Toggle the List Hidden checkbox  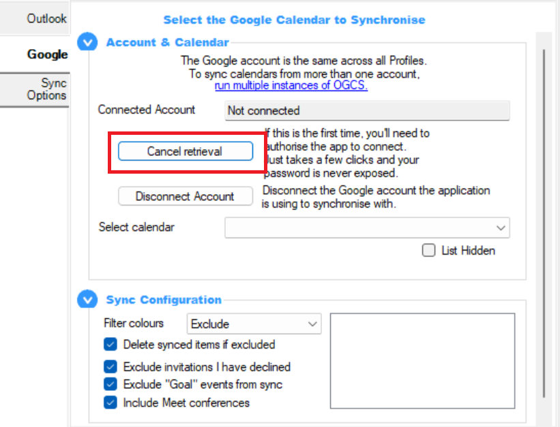(428, 251)
